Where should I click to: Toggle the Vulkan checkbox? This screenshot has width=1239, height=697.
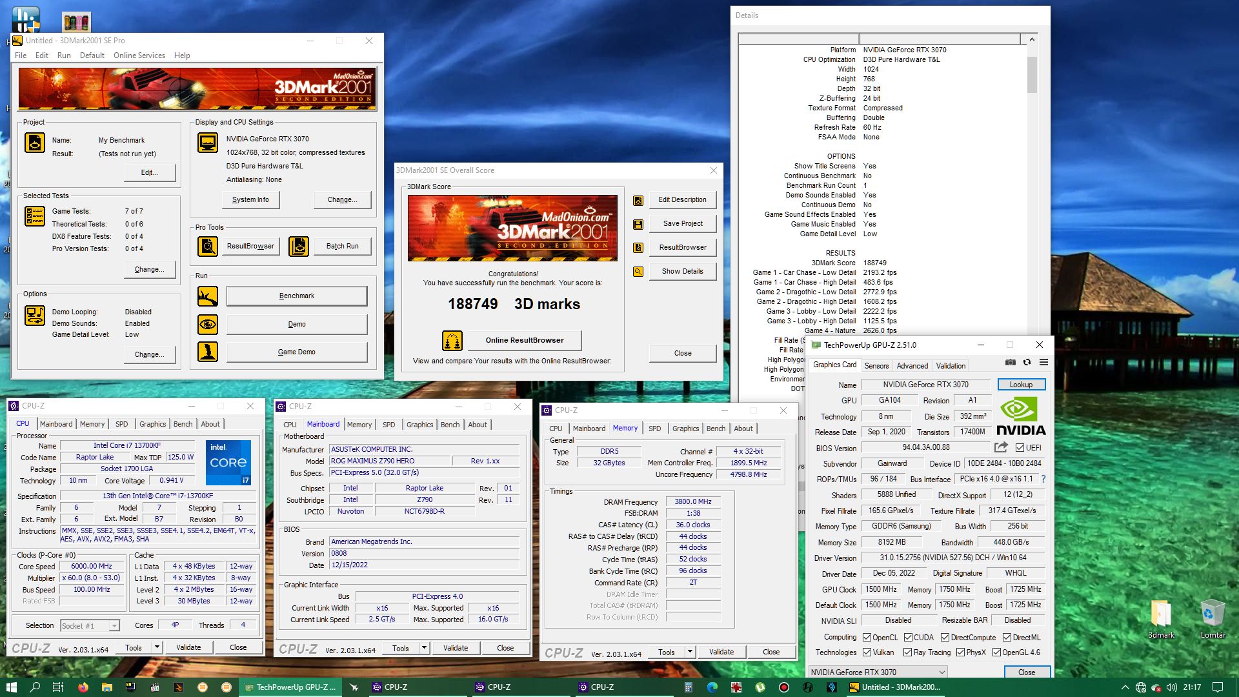point(867,652)
